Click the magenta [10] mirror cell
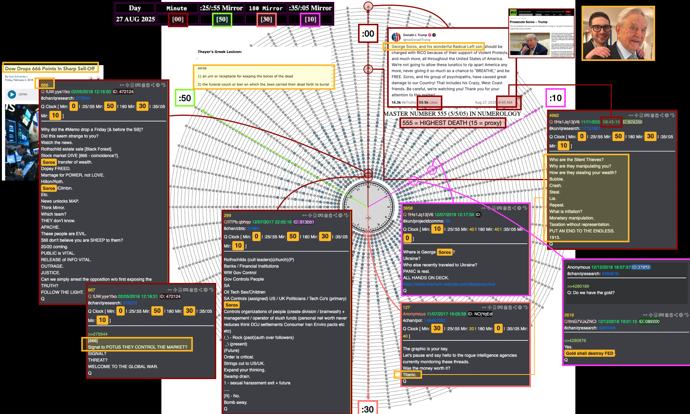Viewport: 690px width, 414px height. pos(310,20)
